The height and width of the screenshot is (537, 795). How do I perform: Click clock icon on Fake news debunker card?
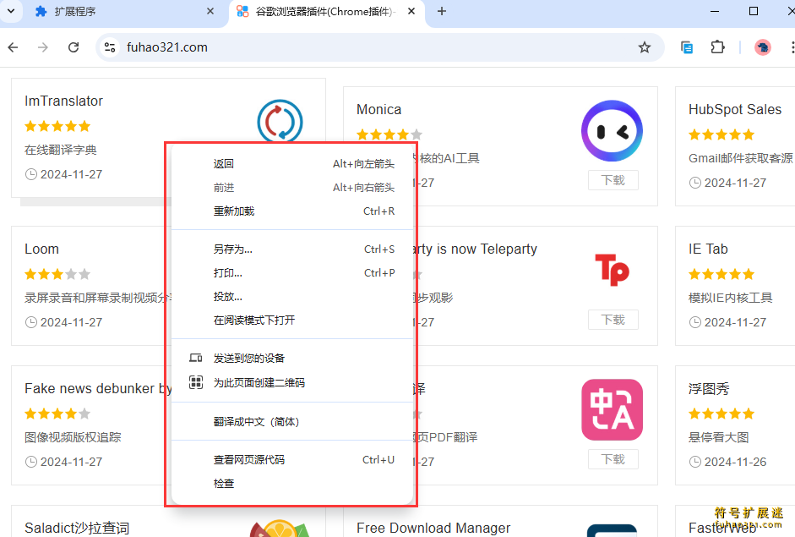point(31,462)
